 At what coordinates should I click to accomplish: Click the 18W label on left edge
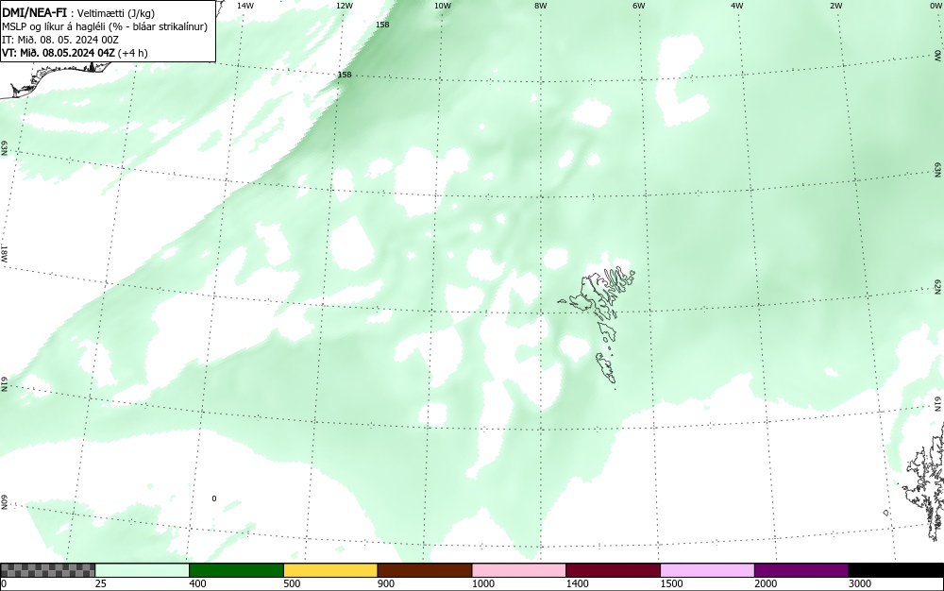(x=4, y=253)
